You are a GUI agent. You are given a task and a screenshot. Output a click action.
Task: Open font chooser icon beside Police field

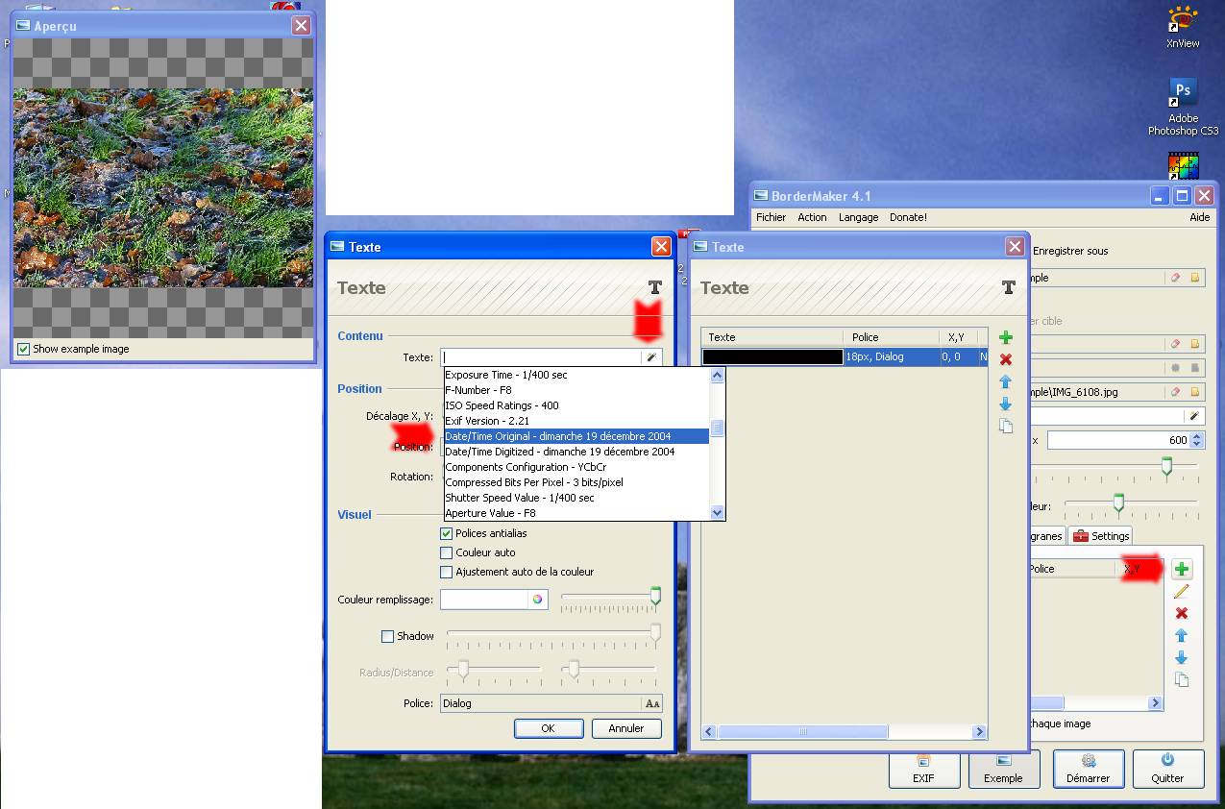click(652, 703)
